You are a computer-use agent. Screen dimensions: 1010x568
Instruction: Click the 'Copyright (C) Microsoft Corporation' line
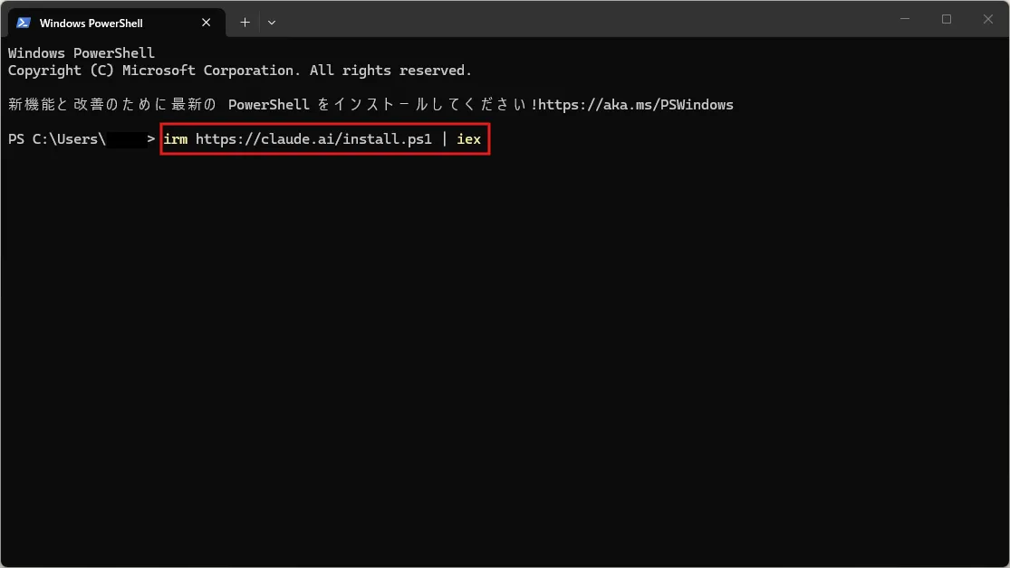pyautogui.click(x=240, y=71)
